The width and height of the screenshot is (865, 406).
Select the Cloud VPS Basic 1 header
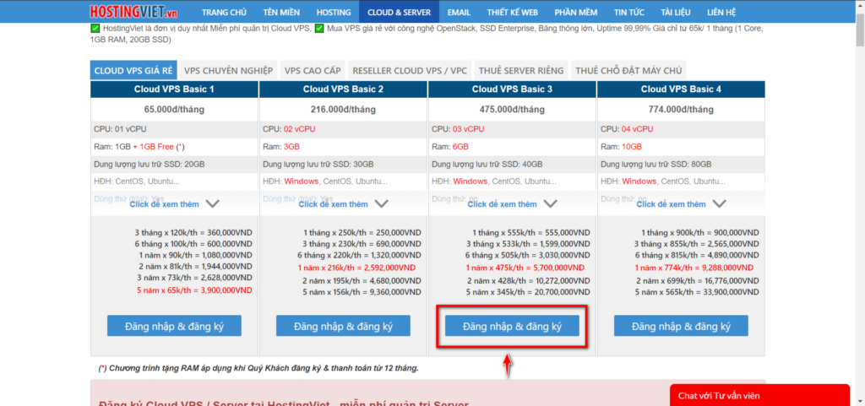pos(174,89)
